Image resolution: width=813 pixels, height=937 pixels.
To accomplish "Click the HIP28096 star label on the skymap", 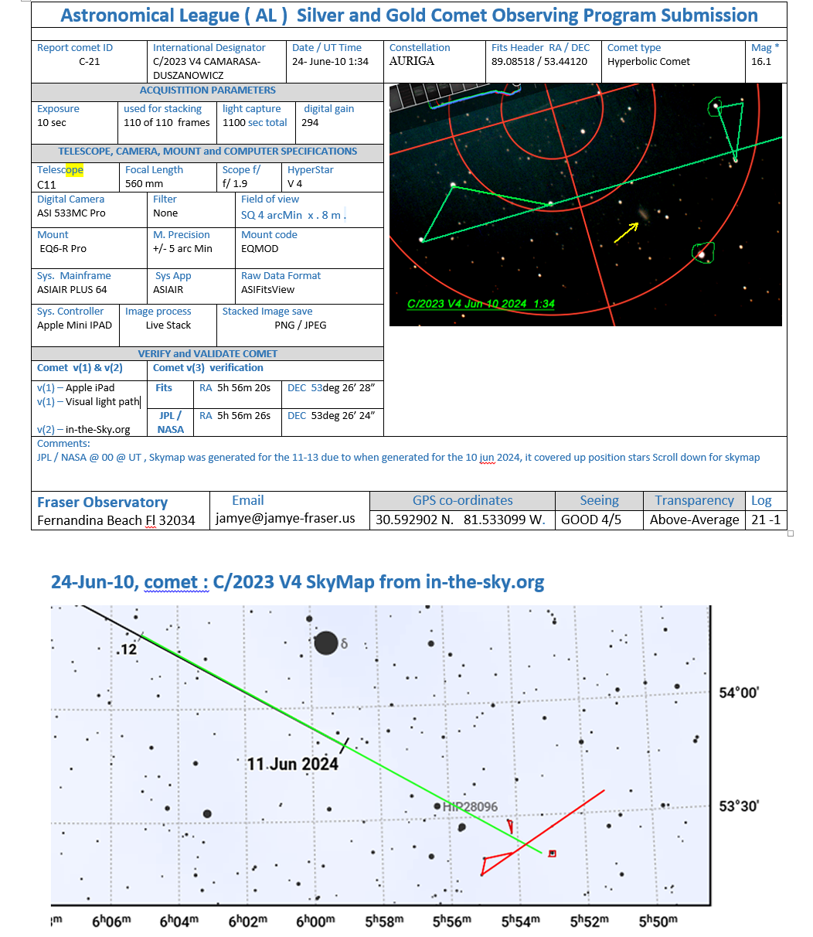I will (x=471, y=806).
